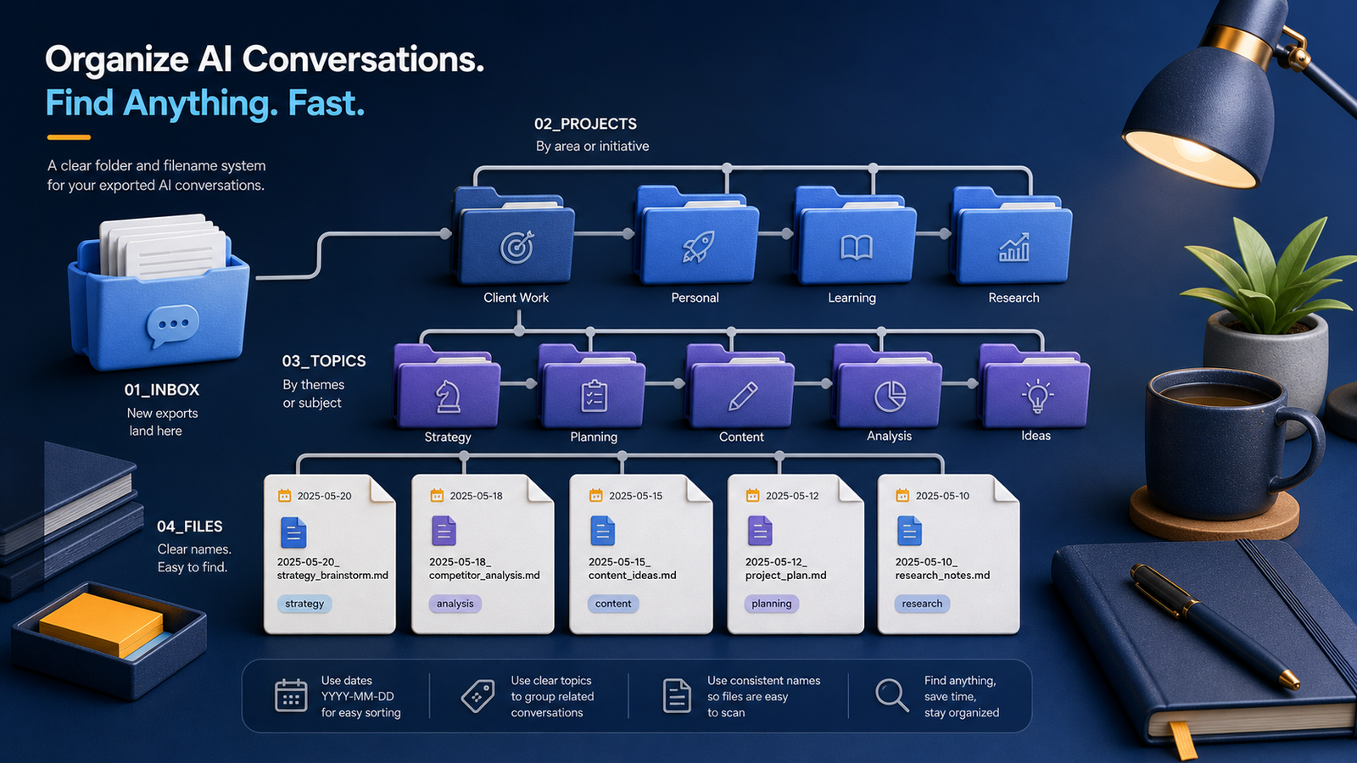This screenshot has height=763, width=1357.
Task: Click document icon in strategy_brainstorm.md card
Action: pyautogui.click(x=293, y=532)
